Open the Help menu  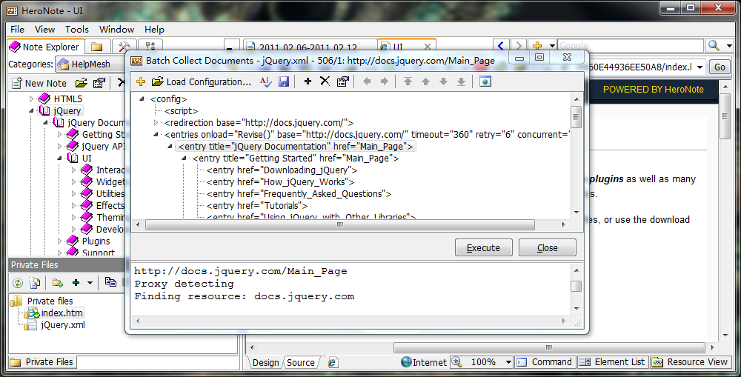[x=155, y=30]
